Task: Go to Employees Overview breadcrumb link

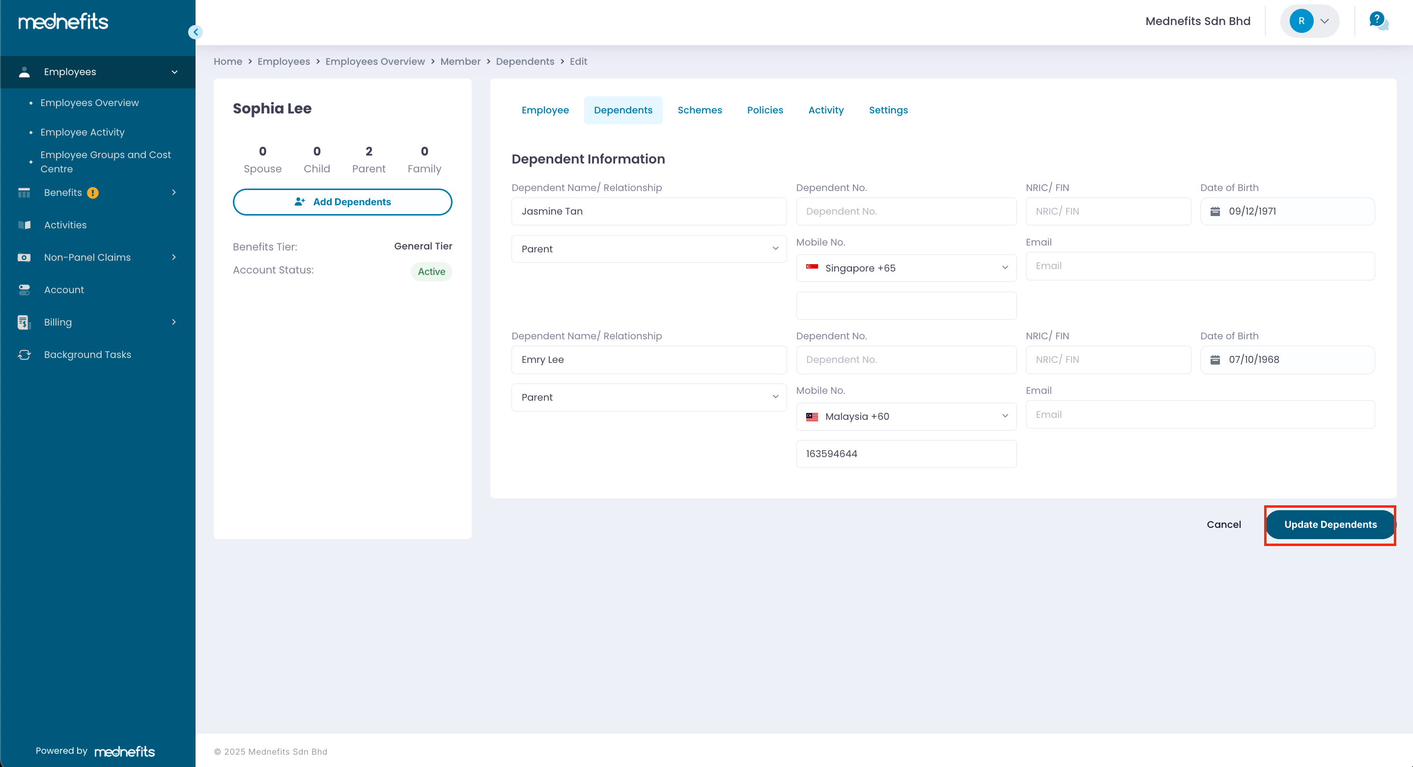Action: tap(375, 61)
